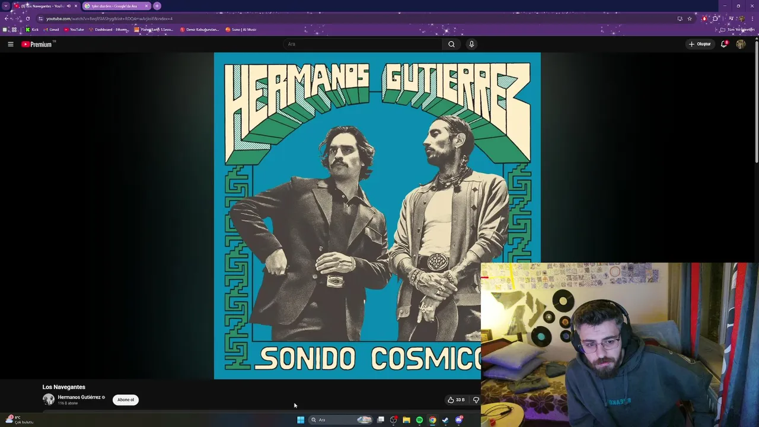Expand the tab search dropdown arrow
Viewport: 759px width, 427px height.
(6, 6)
